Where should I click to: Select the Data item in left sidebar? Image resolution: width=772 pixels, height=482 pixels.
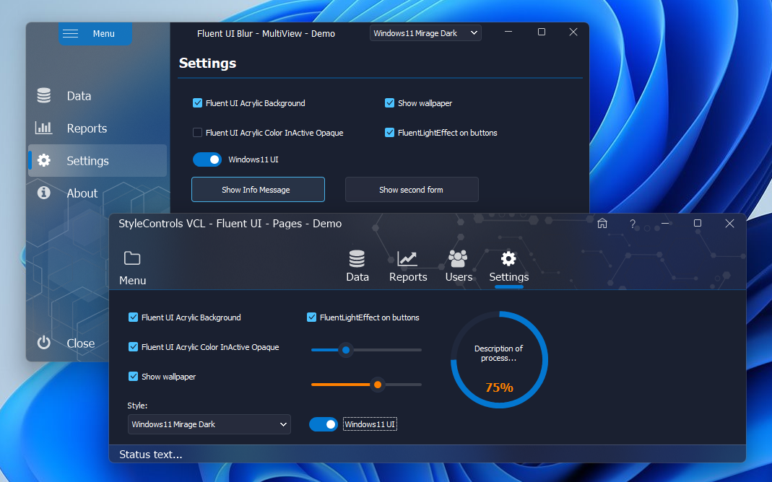[97, 95]
